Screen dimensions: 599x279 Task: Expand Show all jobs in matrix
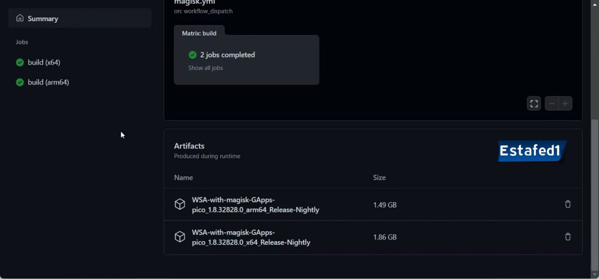(x=205, y=68)
